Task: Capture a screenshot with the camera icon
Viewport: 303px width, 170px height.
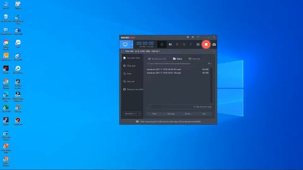Action: 214,44
